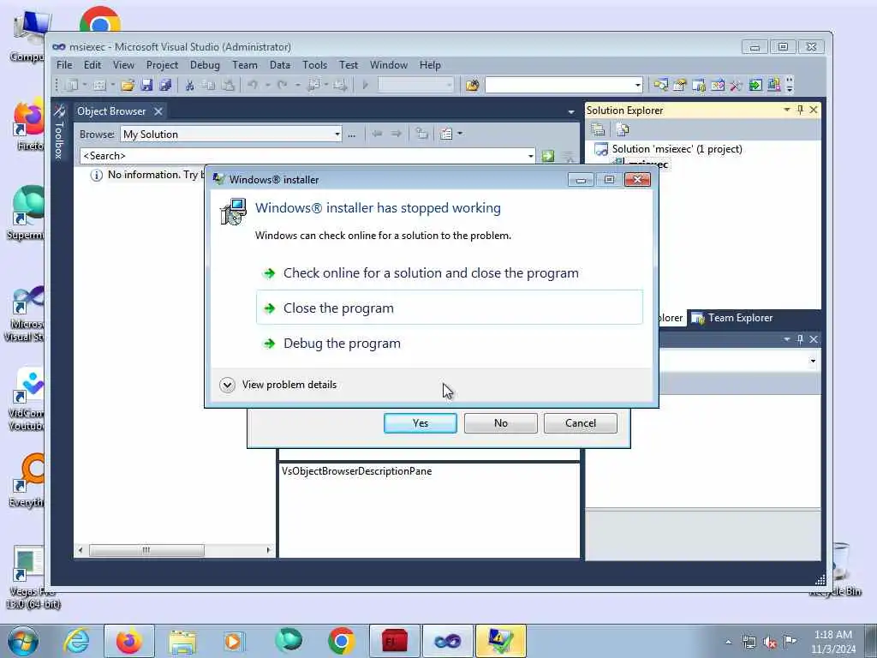Click the green Extension Manager icon
The image size is (877, 658).
[x=755, y=85]
